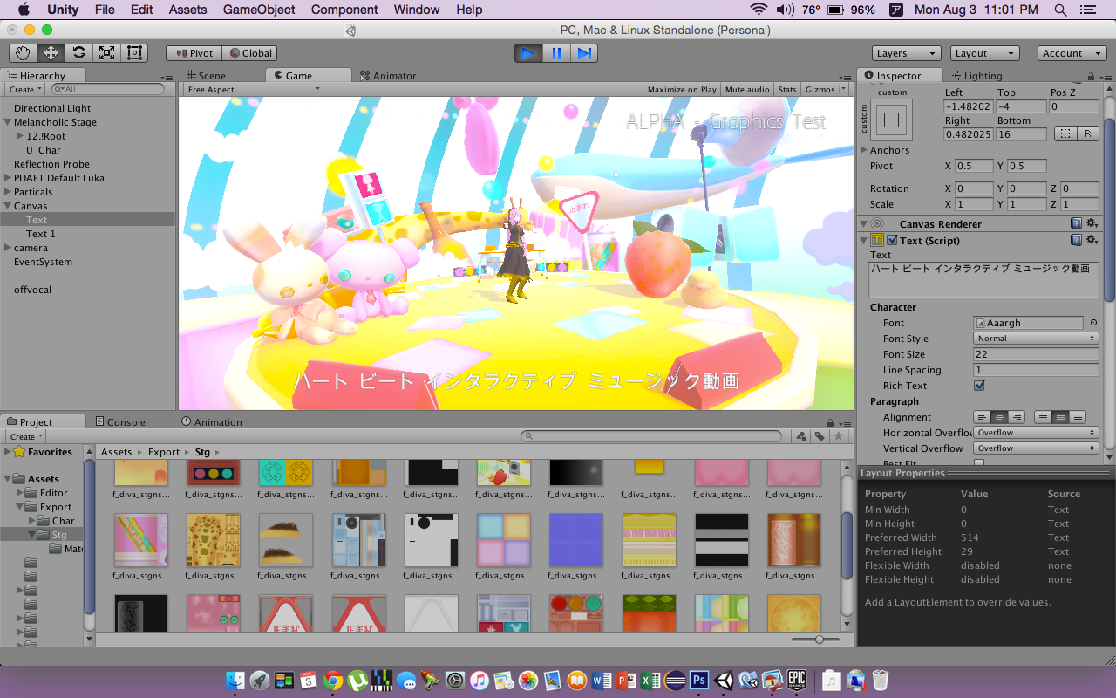Toggle Mute audio in Game view
This screenshot has height=698, width=1116.
(x=747, y=90)
